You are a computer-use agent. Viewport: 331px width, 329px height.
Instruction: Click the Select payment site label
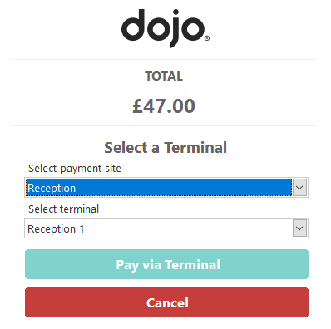coord(75,169)
